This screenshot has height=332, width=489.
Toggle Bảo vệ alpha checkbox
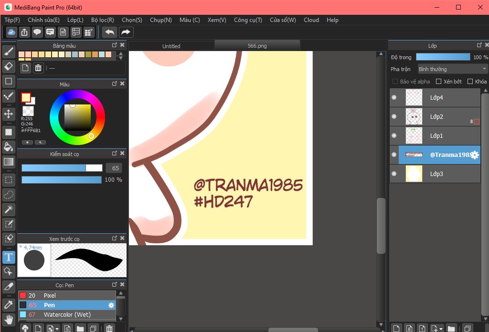point(395,81)
